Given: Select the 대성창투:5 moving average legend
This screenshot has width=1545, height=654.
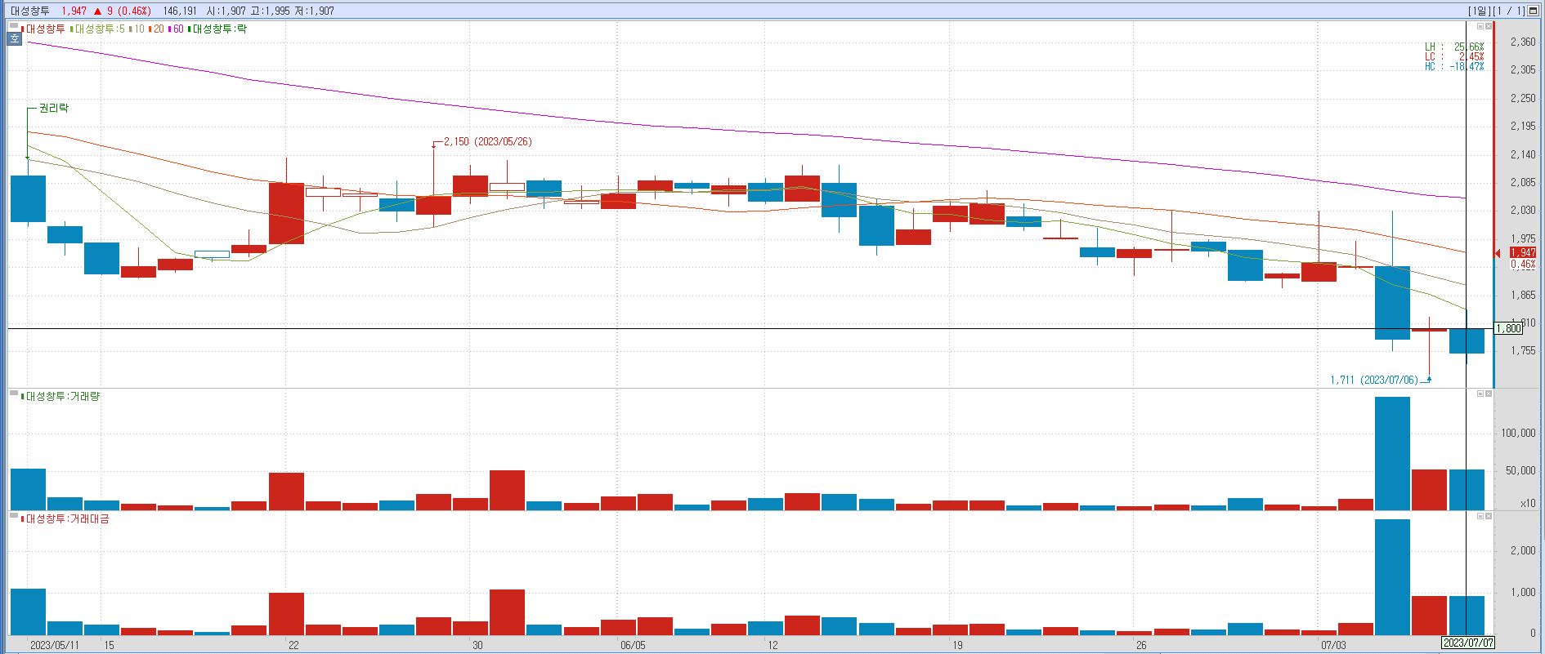Looking at the screenshot, I should point(99,29).
